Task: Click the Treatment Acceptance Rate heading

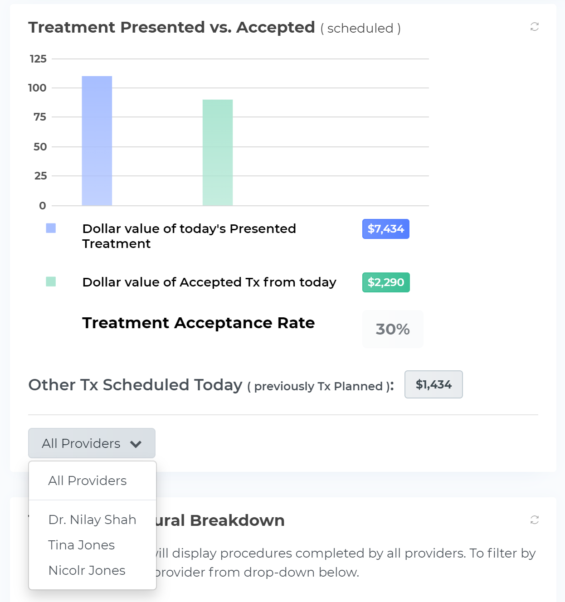Action: 198,323
